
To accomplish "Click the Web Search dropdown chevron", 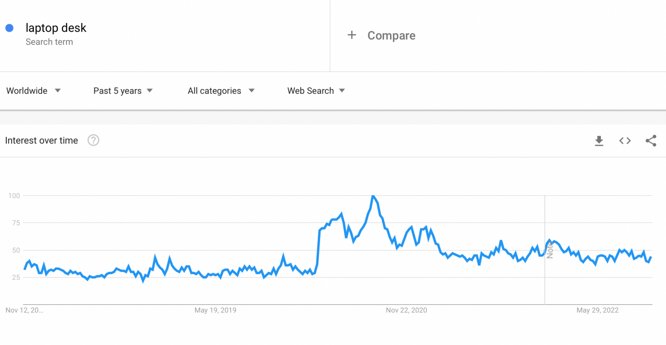I will tap(342, 91).
